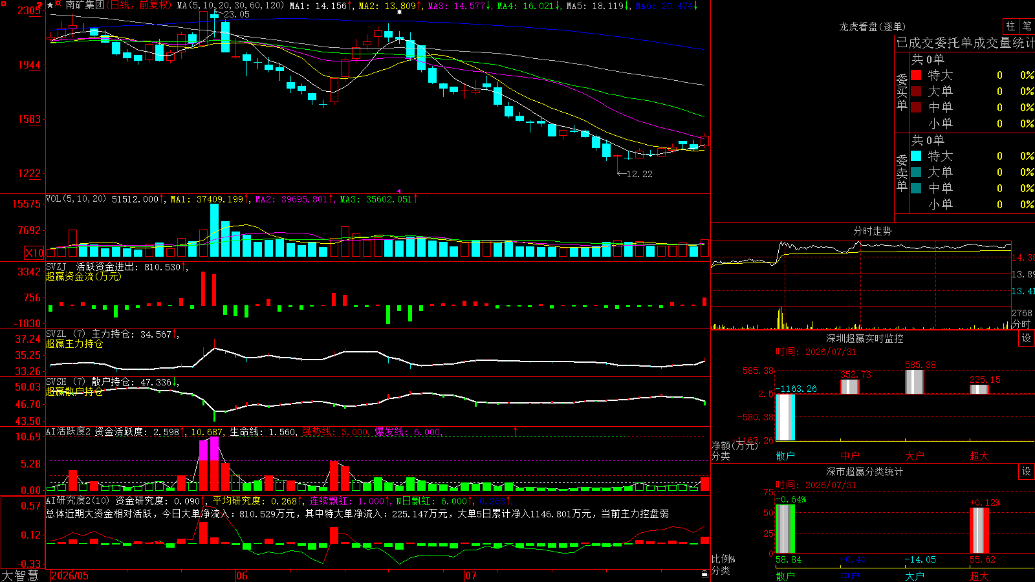1035x582 pixels.
Task: Click the cyan 特大 sell-order color swatch
Action: click(x=916, y=156)
